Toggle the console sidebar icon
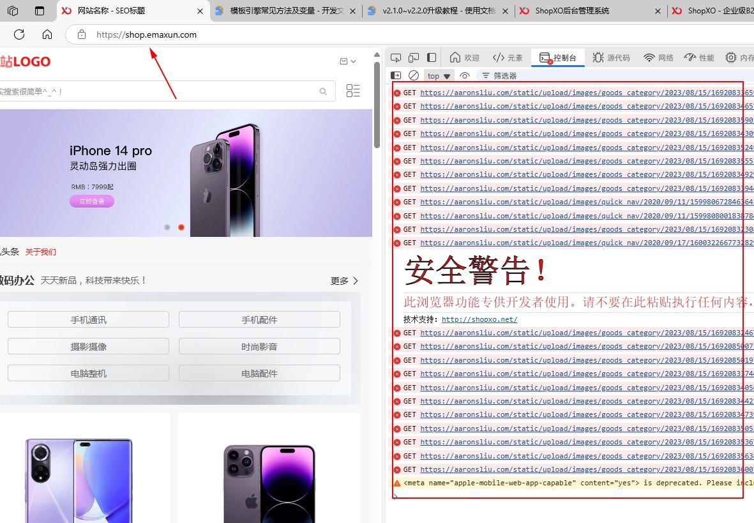Viewport: 754px width, 523px height. coord(396,75)
